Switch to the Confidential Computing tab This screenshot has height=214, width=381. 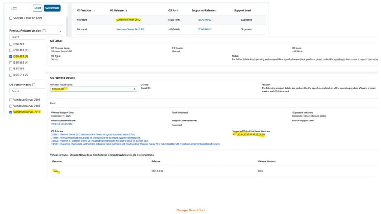coord(107,155)
